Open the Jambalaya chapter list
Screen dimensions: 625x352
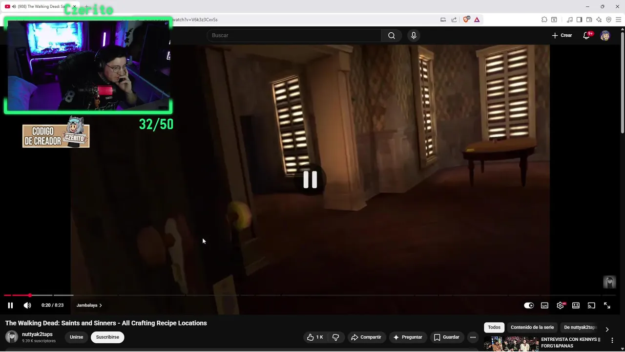pos(89,306)
